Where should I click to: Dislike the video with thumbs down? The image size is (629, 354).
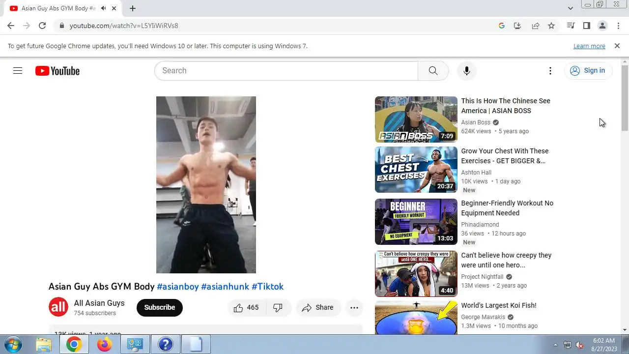click(278, 308)
